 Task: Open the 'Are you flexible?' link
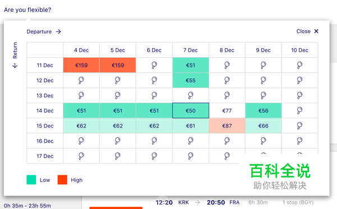coord(28,10)
